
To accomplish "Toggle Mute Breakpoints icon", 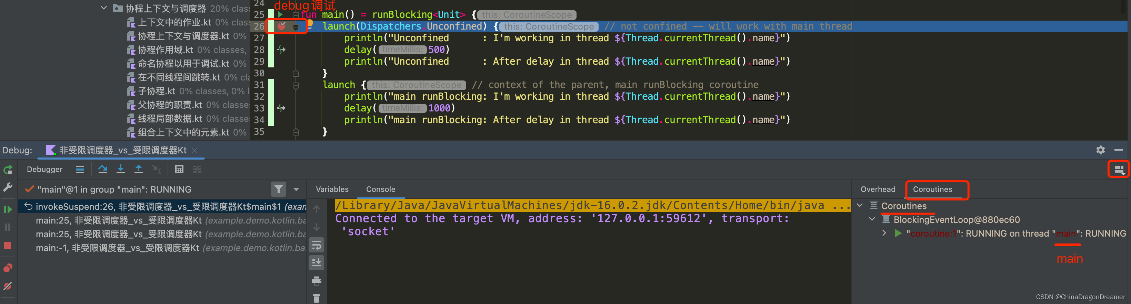I will pos(8,286).
